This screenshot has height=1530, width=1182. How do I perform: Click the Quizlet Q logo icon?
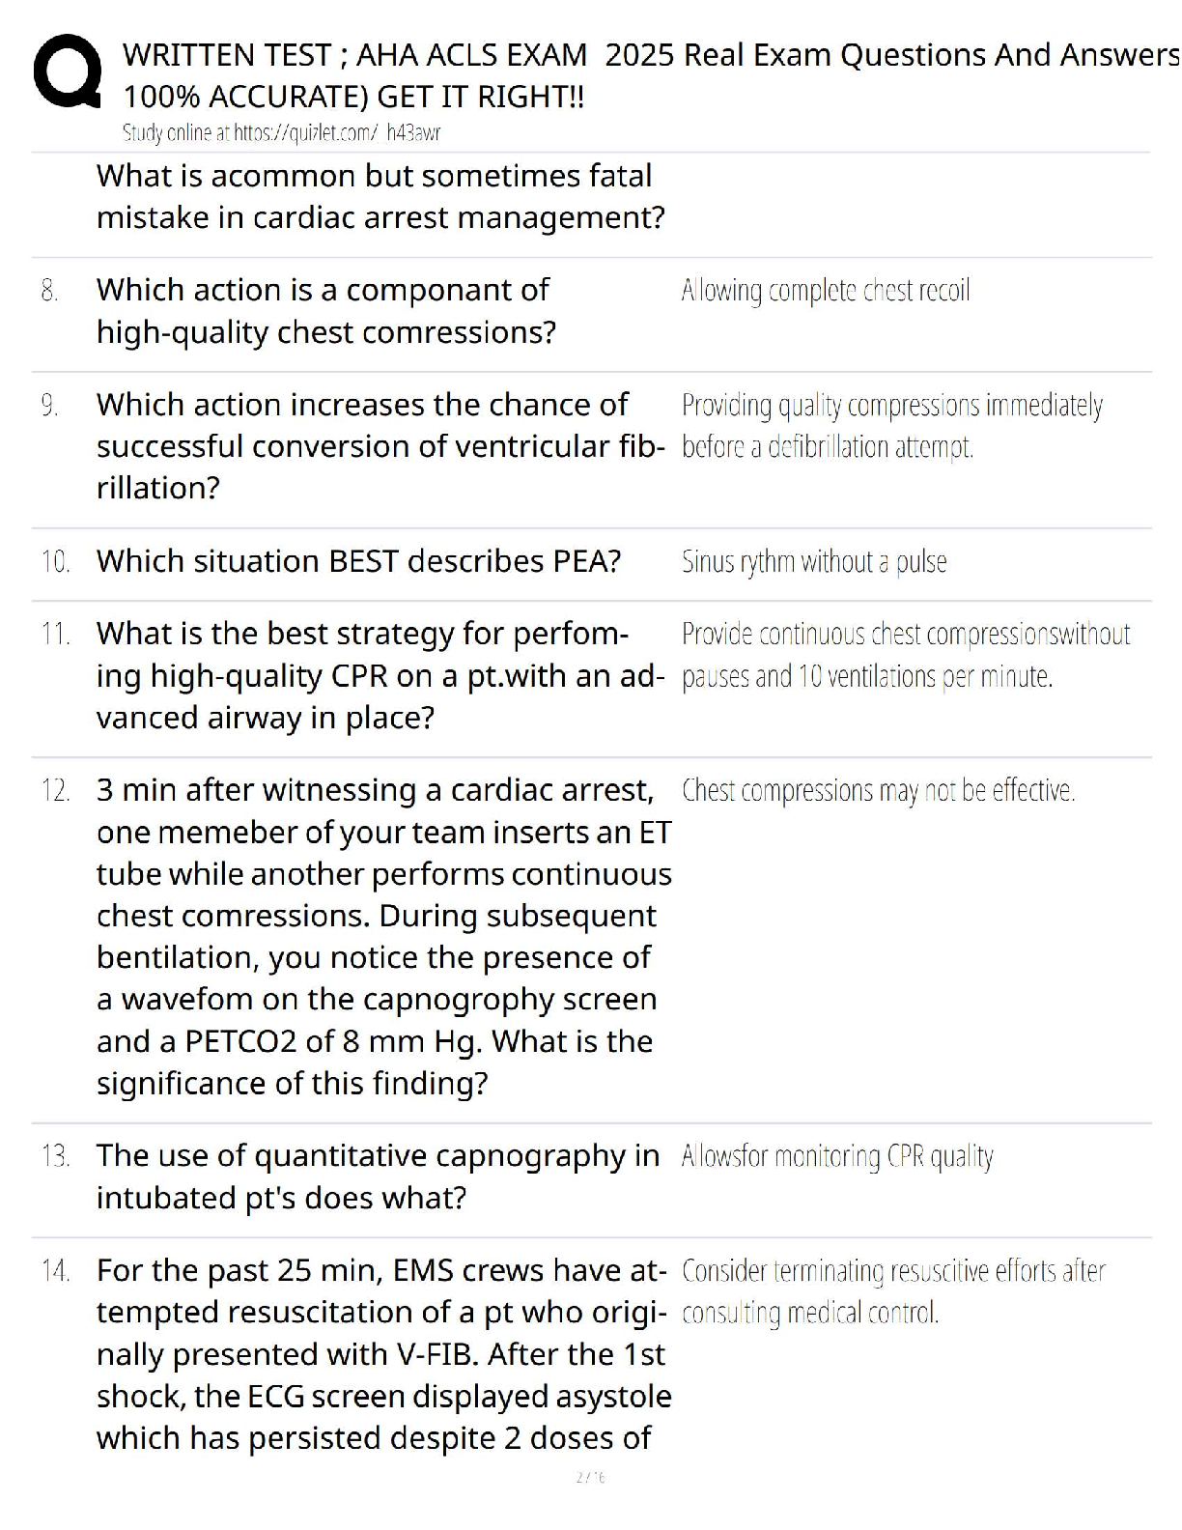click(68, 72)
